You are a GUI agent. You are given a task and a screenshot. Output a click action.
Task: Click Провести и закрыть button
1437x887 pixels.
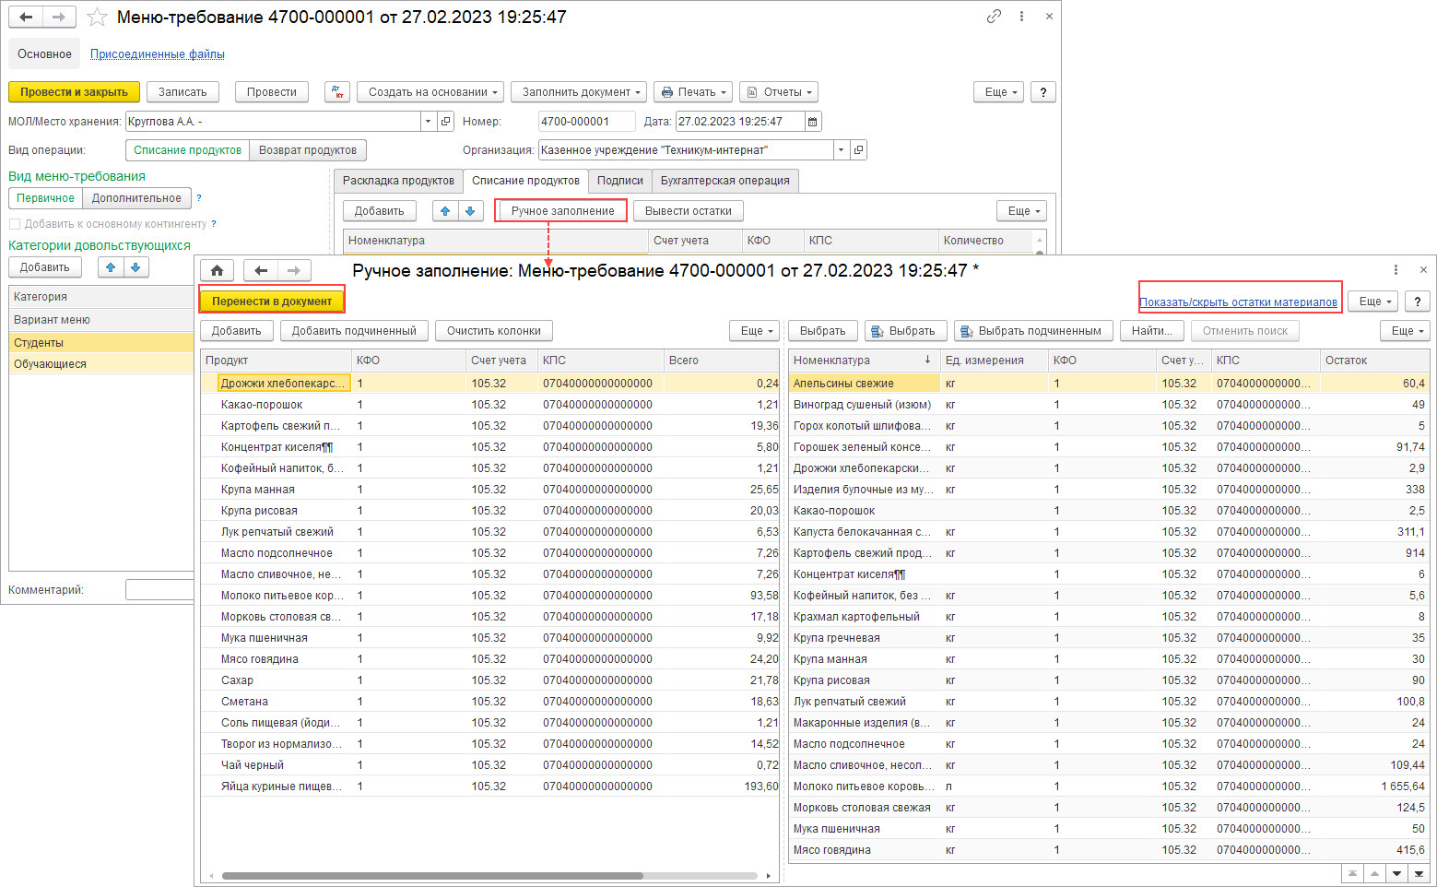coord(75,92)
